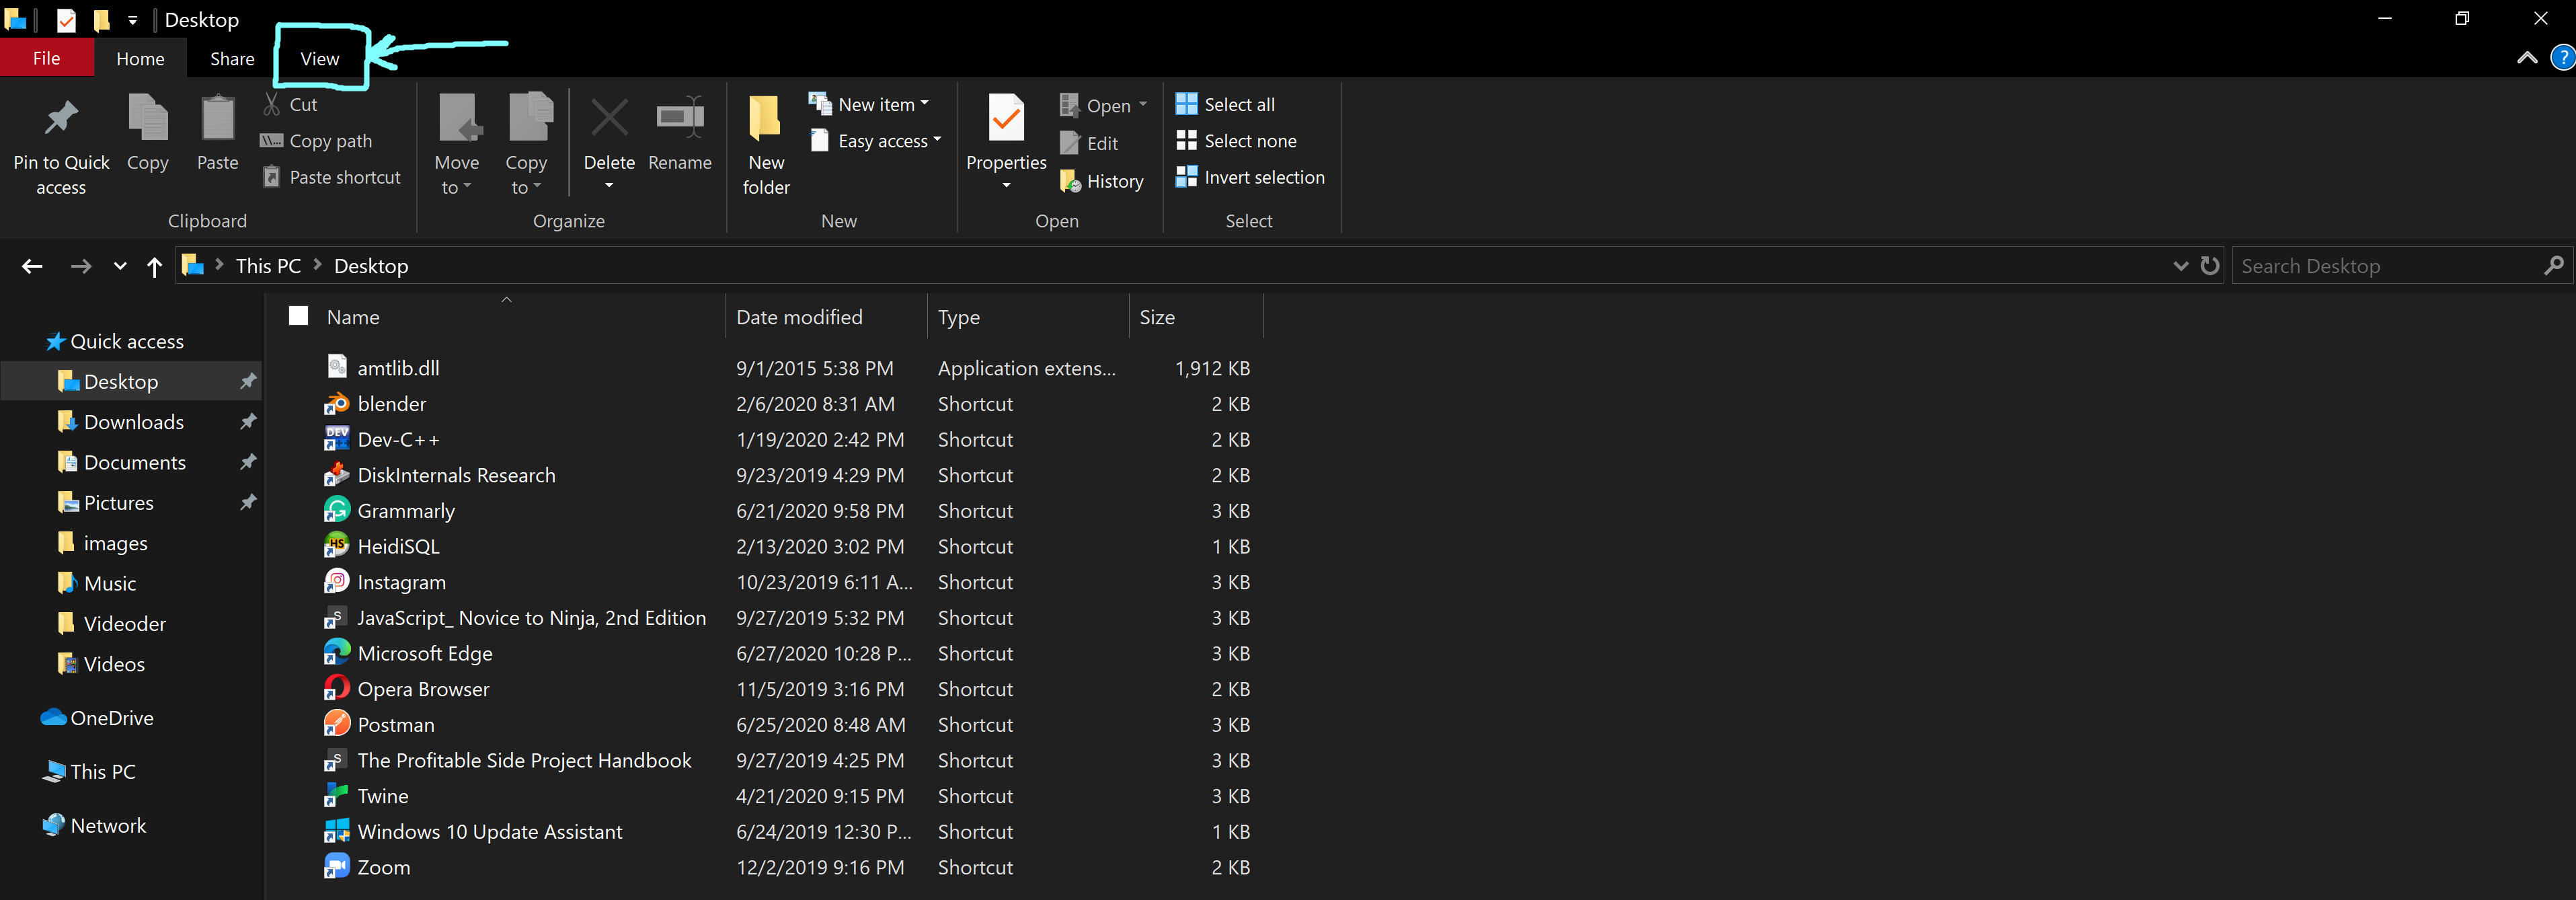Open the Easy access dropdown
This screenshot has height=900, width=2576.
(x=876, y=141)
